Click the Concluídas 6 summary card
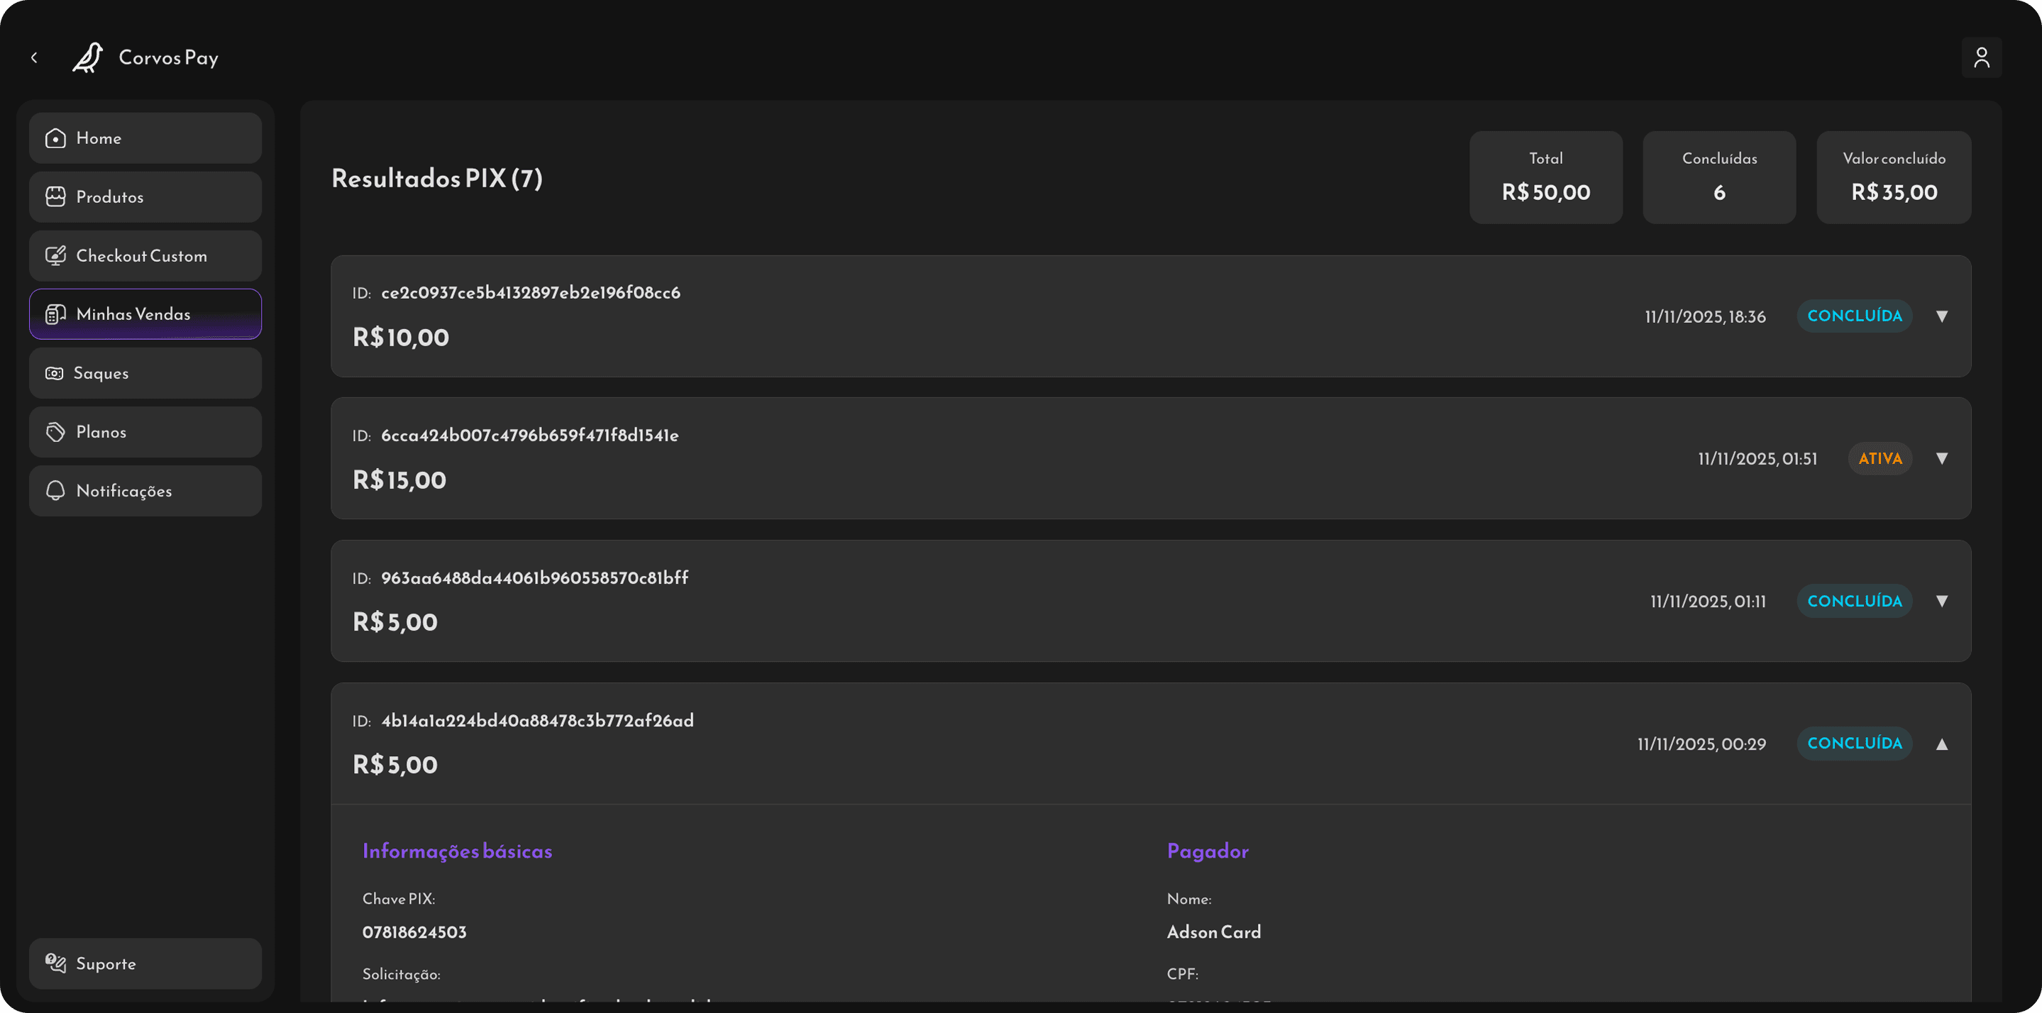This screenshot has height=1013, width=2042. pos(1719,177)
